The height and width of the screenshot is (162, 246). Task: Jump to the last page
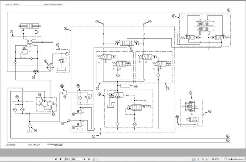click(x=89, y=159)
